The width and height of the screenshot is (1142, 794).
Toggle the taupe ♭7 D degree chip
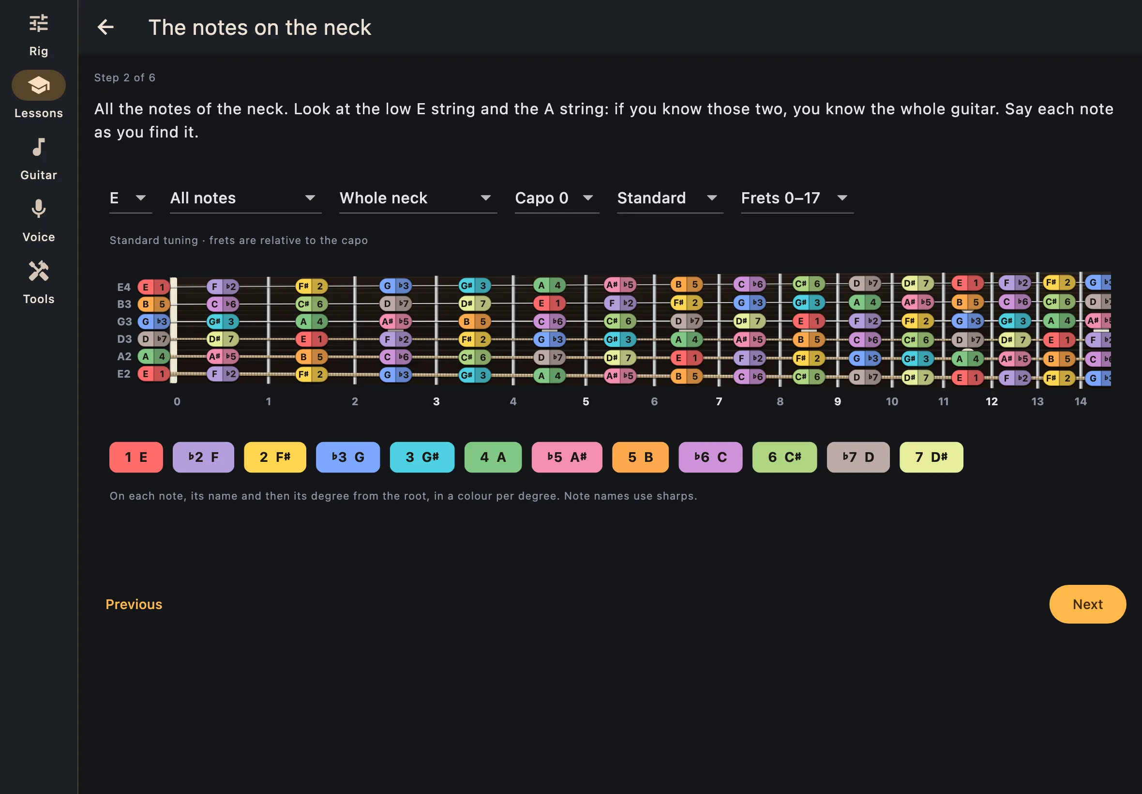(x=858, y=457)
